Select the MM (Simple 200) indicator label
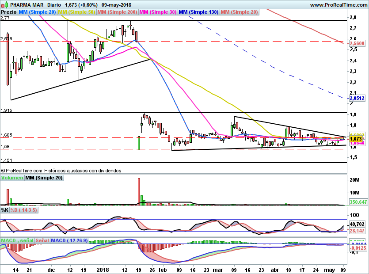 [x=117, y=12]
